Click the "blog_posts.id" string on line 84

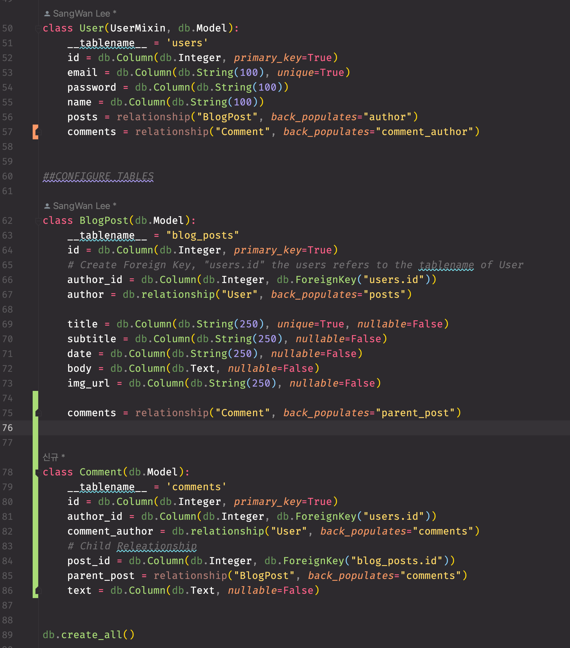point(397,561)
